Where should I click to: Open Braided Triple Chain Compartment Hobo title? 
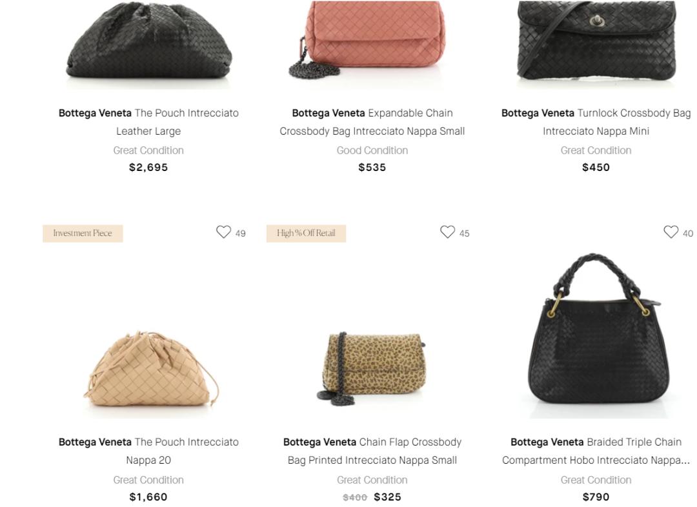click(x=596, y=451)
